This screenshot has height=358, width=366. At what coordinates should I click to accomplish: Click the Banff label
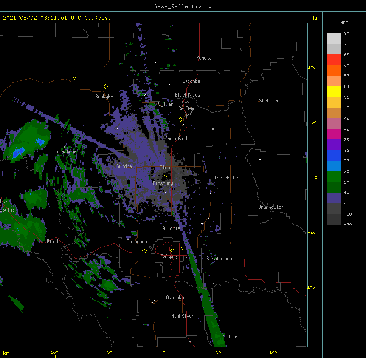click(53, 241)
